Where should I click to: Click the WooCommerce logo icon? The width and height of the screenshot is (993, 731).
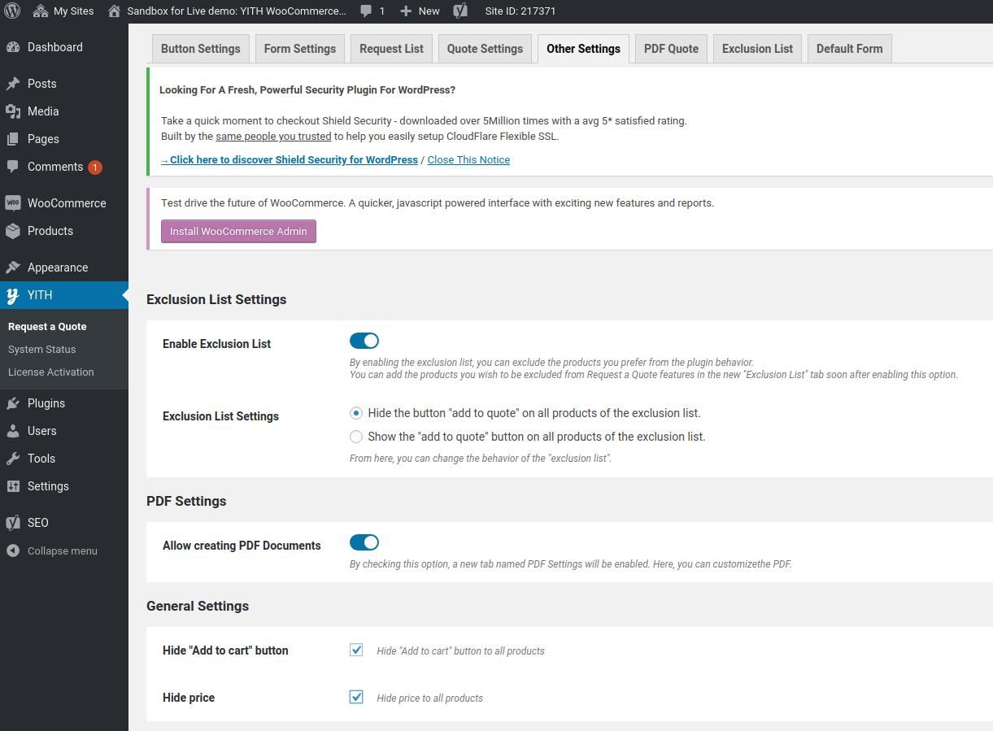pyautogui.click(x=13, y=203)
